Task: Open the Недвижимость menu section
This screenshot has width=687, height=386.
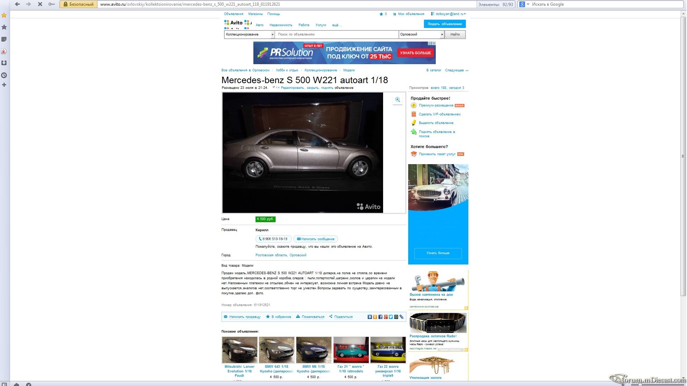Action: pyautogui.click(x=281, y=25)
